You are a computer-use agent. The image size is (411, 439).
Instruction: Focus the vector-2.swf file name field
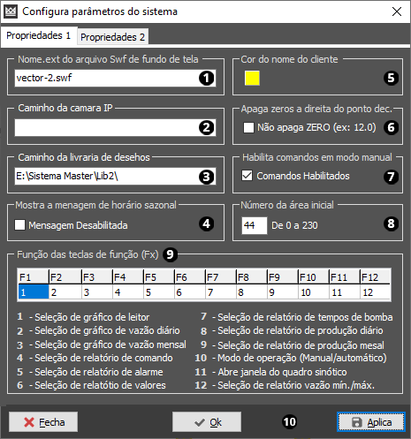(x=115, y=78)
